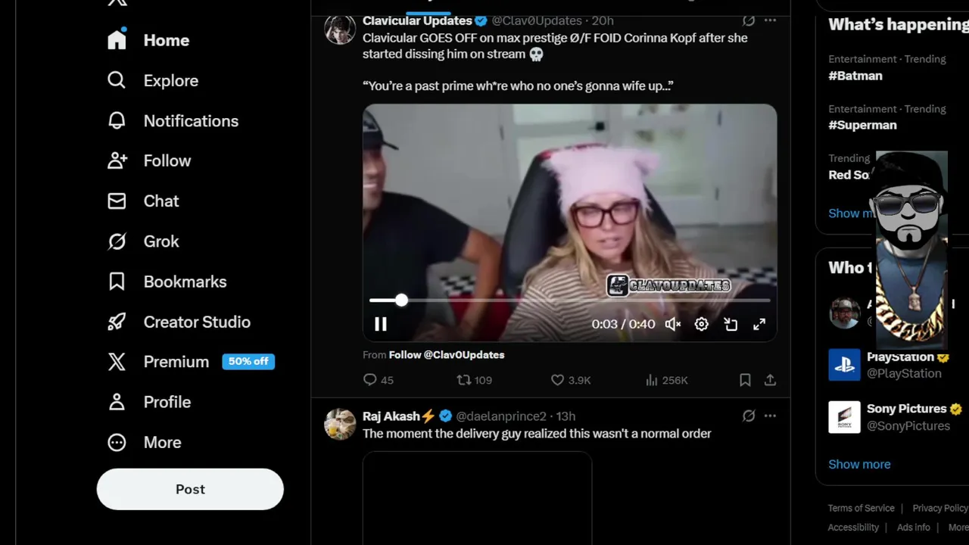Toggle picture-in-picture for the video
The image size is (969, 545).
tap(731, 324)
